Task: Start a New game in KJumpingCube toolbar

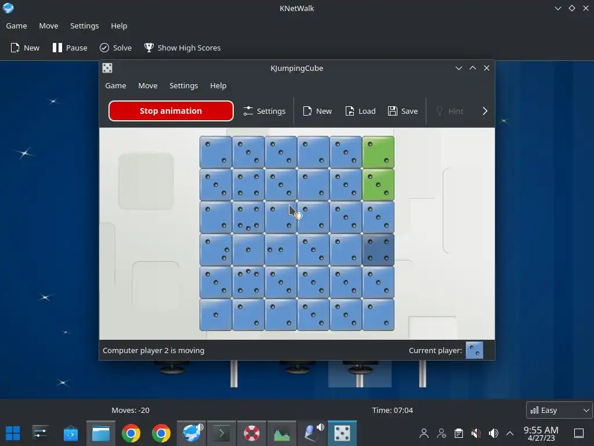Action: coord(317,111)
